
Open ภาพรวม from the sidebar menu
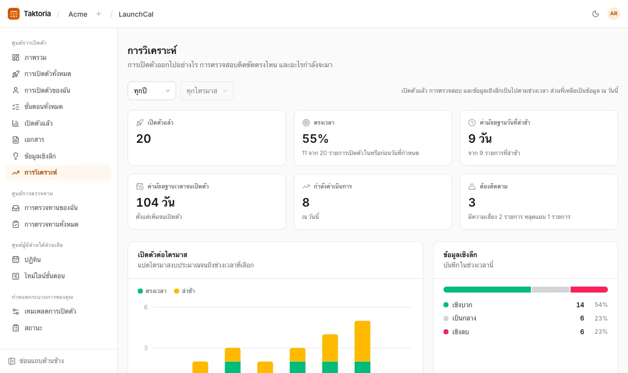58,57
